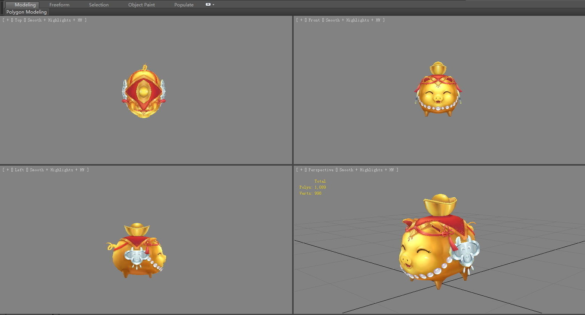Click the Front view label
The height and width of the screenshot is (315, 585).
[314, 20]
